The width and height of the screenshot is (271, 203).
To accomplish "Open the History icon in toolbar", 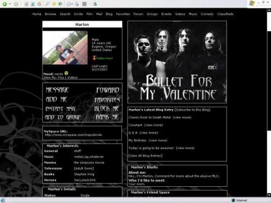I will click(60, 4).
